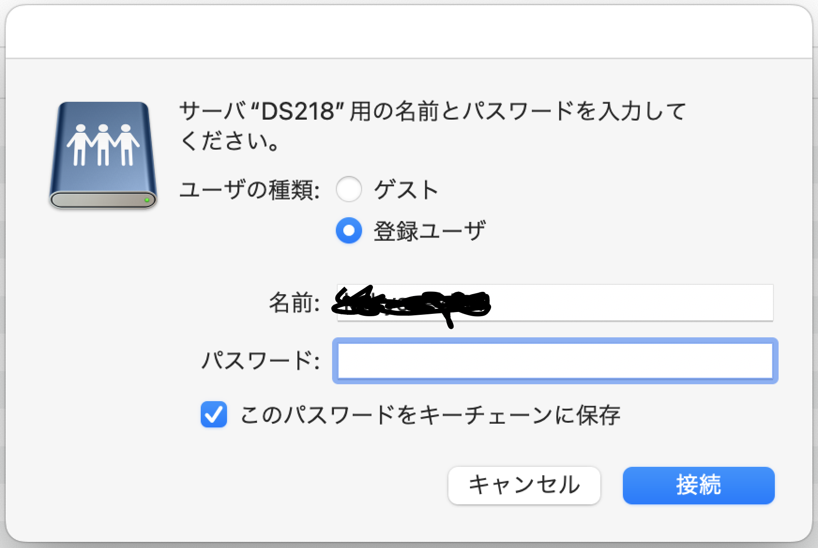This screenshot has width=818, height=548.
Task: Click the ください。 line of the prompt
Action: coord(230,141)
